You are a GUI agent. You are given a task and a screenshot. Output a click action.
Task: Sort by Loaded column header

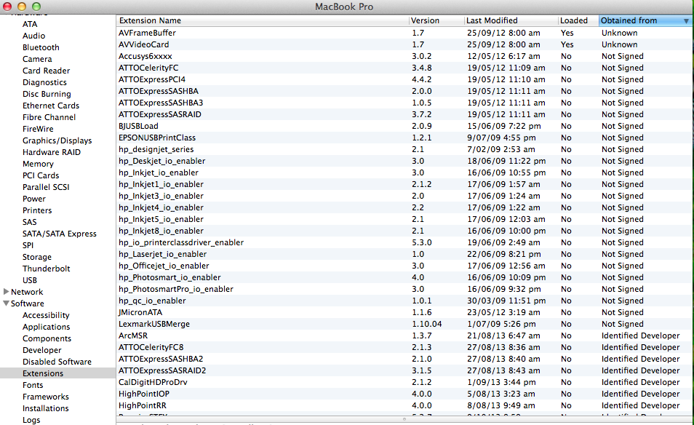(578, 20)
